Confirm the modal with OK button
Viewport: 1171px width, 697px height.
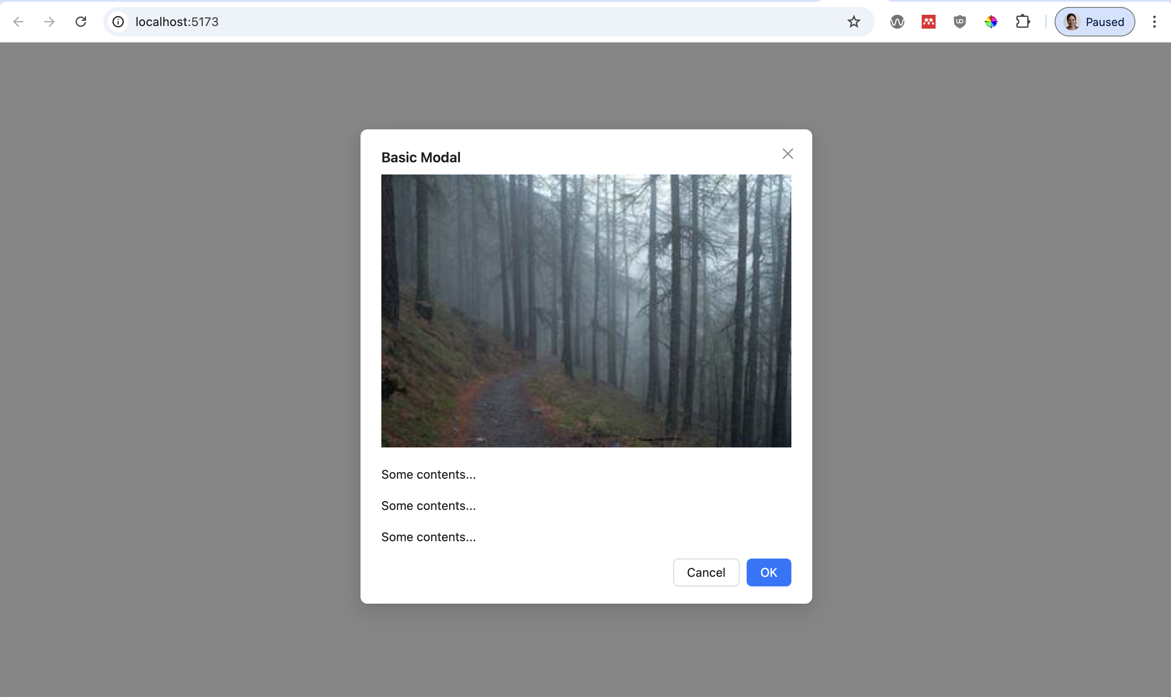pyautogui.click(x=768, y=572)
